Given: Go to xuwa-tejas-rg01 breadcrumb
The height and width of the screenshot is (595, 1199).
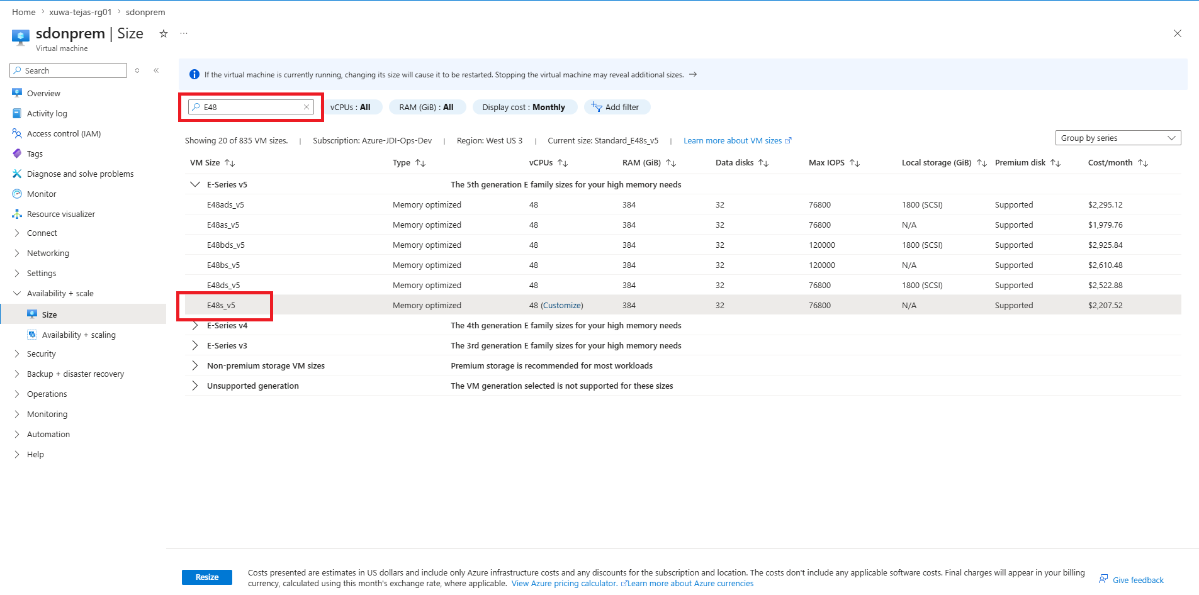Looking at the screenshot, I should click(x=81, y=12).
